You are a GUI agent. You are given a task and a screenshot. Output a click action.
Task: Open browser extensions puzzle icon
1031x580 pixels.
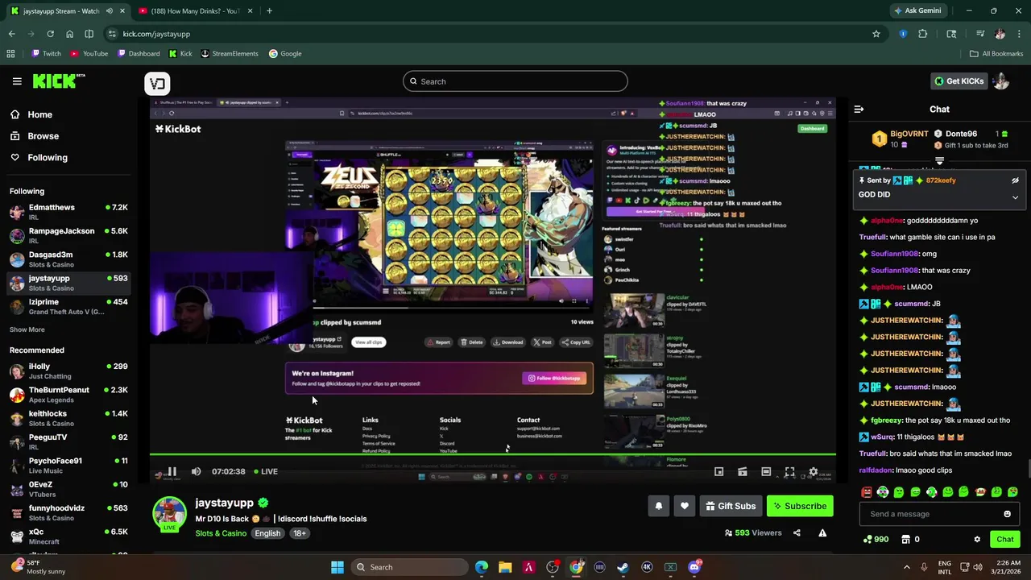coord(923,34)
